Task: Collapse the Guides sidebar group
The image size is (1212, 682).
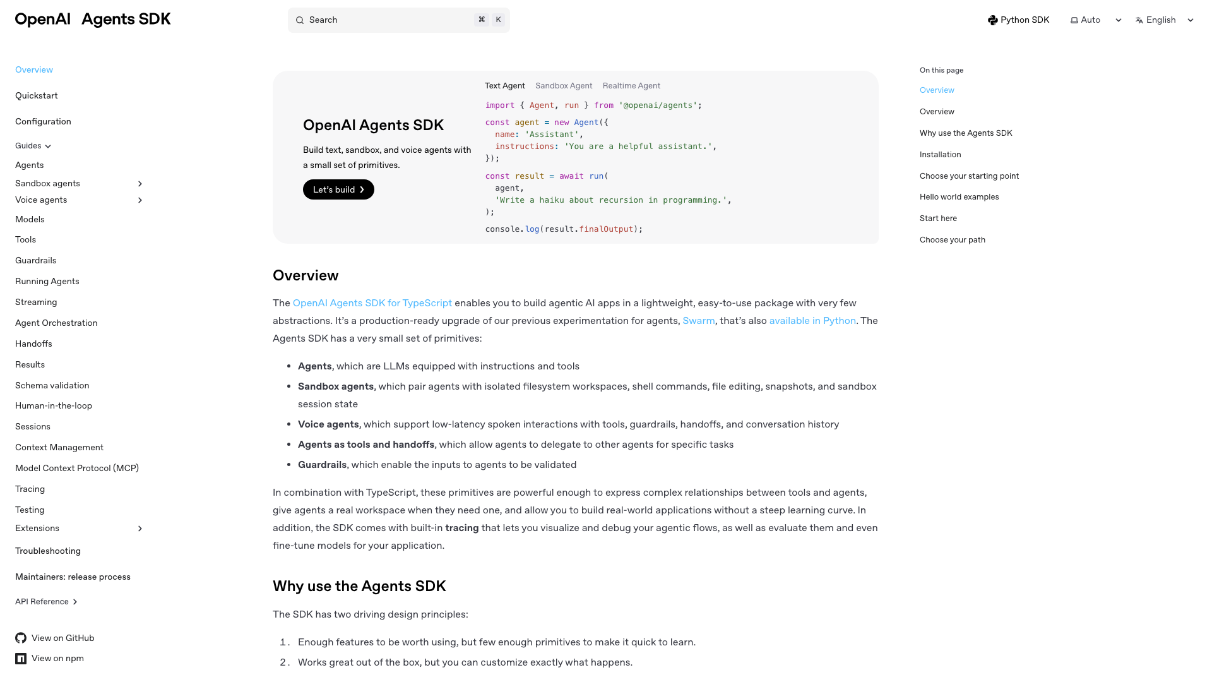Action: [x=33, y=146]
